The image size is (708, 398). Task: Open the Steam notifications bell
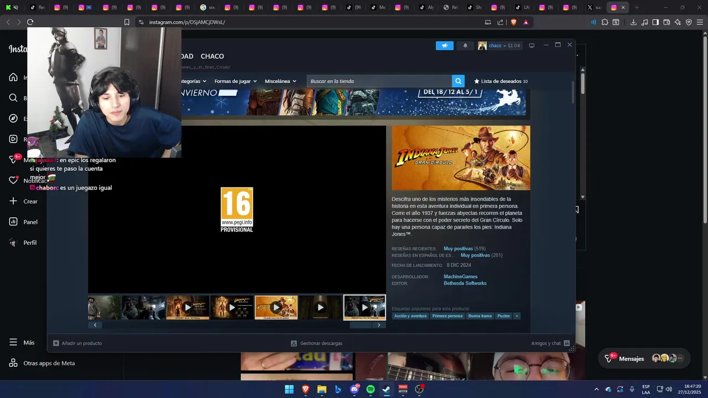465,45
